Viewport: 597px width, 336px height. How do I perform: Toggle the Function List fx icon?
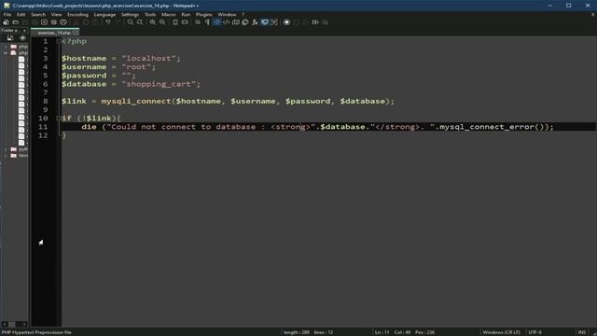pos(255,22)
